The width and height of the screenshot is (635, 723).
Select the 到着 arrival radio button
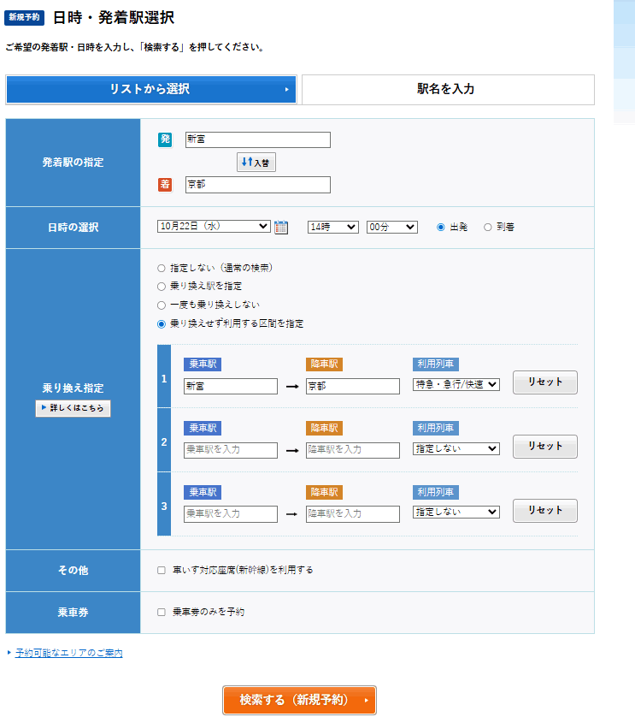coord(488,227)
